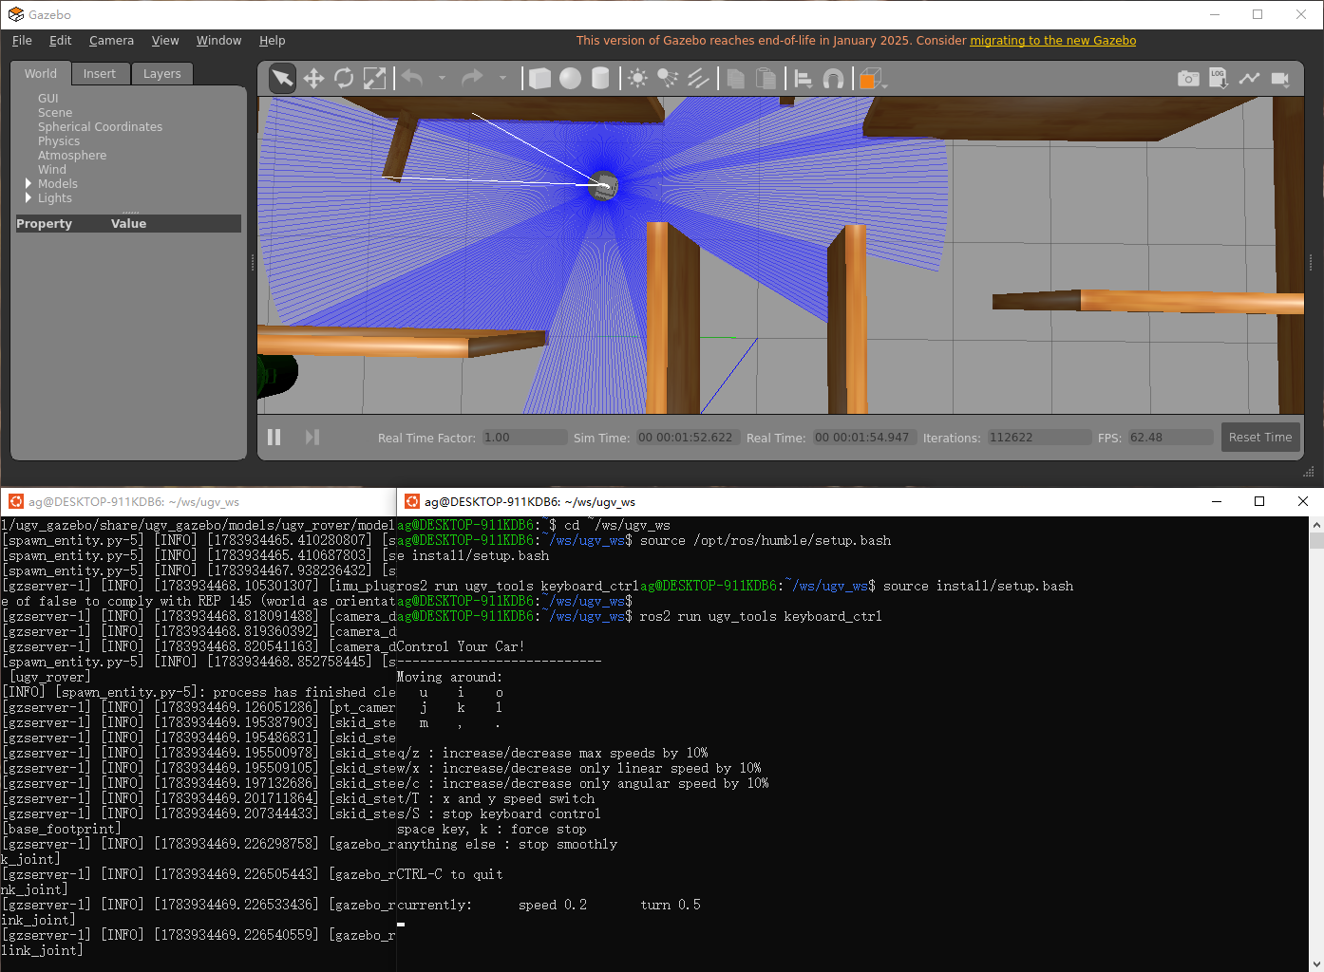
Task: Click the Real Time Factor value field
Action: (x=524, y=438)
